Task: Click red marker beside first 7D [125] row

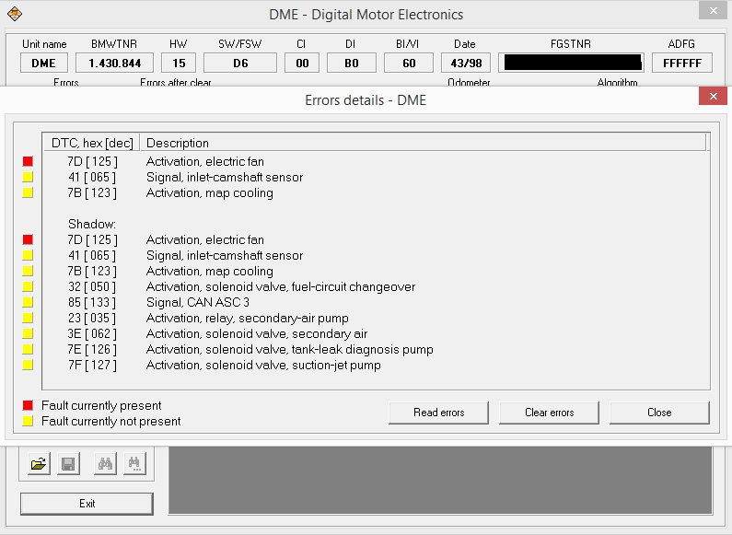Action: pyautogui.click(x=28, y=161)
